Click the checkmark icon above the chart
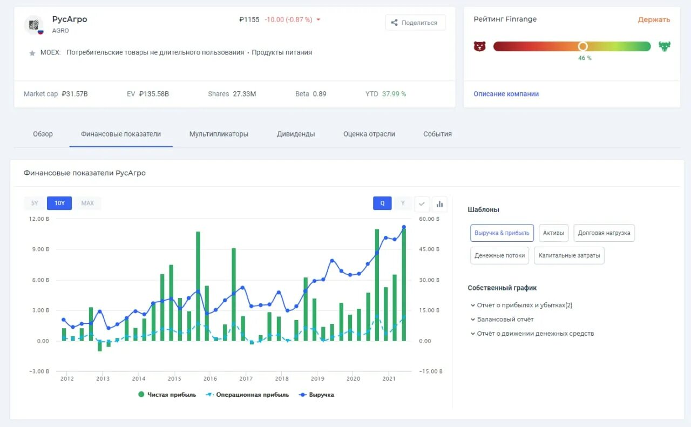Screen dimensions: 691x427 (422, 204)
